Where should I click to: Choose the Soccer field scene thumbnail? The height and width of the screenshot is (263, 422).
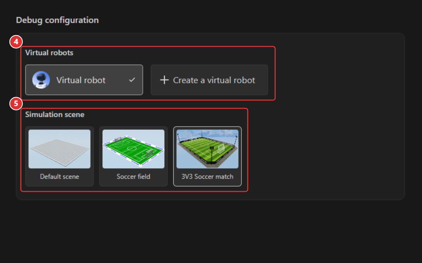point(133,149)
